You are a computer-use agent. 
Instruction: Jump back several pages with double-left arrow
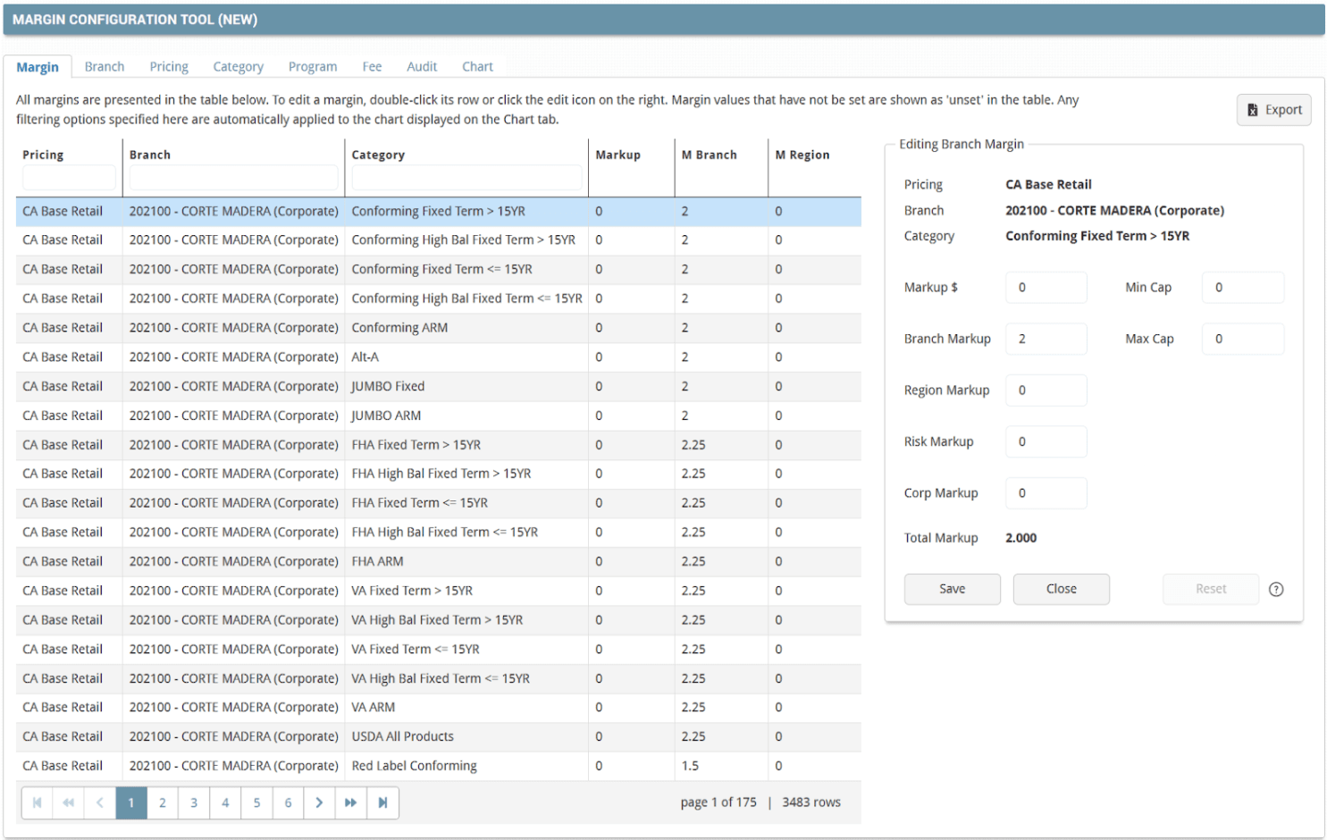click(x=68, y=802)
